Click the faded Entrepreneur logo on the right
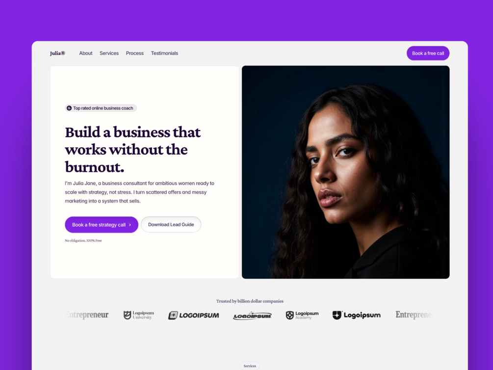The width and height of the screenshot is (493, 370). (x=415, y=315)
